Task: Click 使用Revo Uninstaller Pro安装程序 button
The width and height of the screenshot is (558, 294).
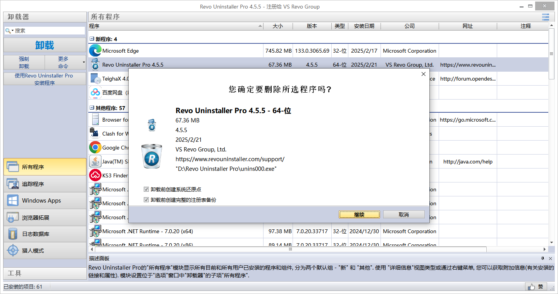Action: click(x=45, y=79)
